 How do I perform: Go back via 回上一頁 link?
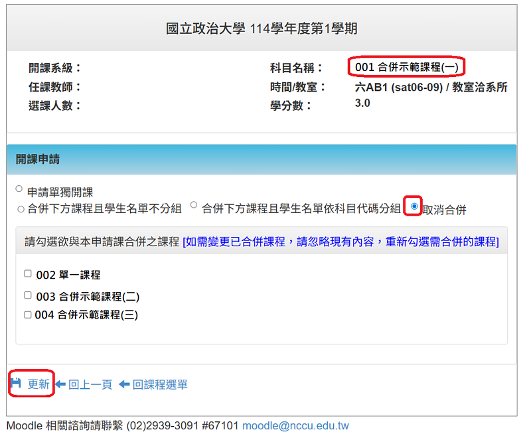click(90, 385)
